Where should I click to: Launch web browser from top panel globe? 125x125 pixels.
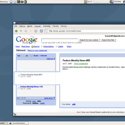click(x=11, y=2)
